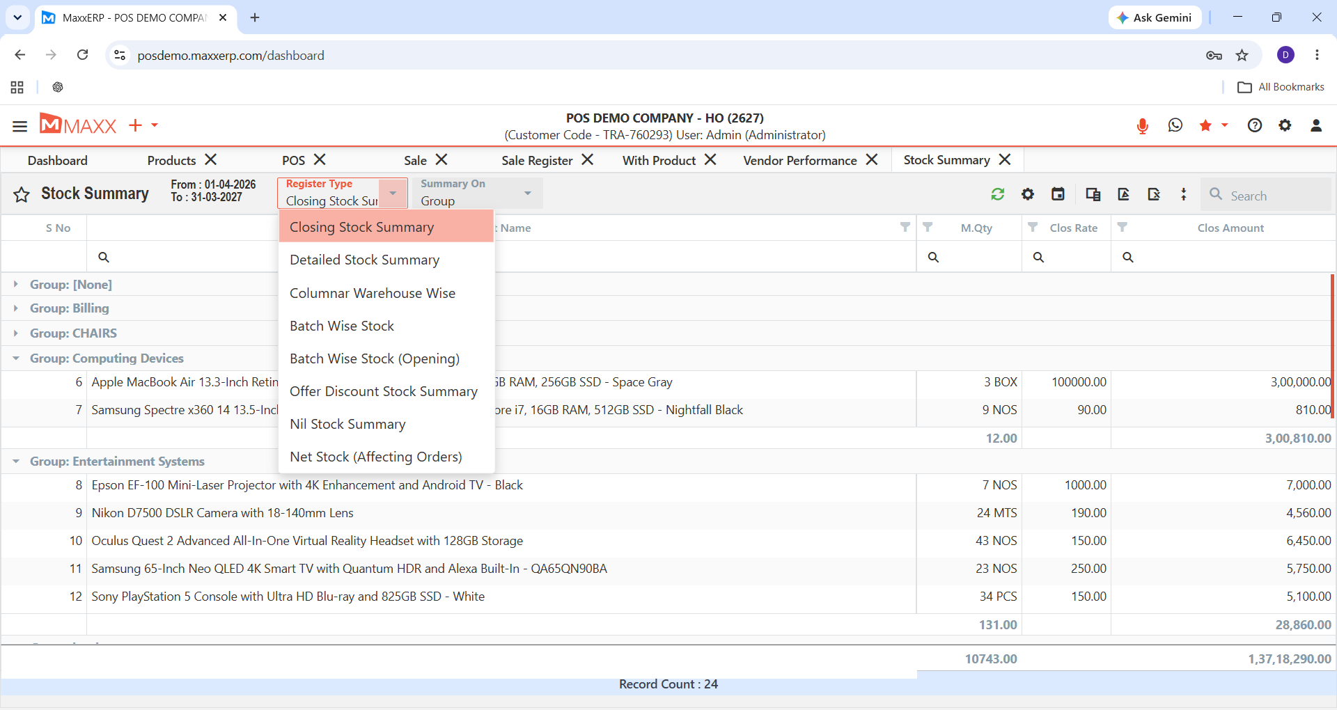Viewport: 1337px width, 710px height.
Task: Click the red favorites star icon
Action: pyautogui.click(x=1205, y=125)
